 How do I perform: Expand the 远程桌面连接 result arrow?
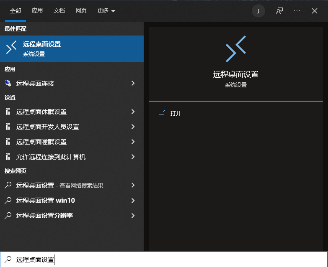click(x=133, y=83)
